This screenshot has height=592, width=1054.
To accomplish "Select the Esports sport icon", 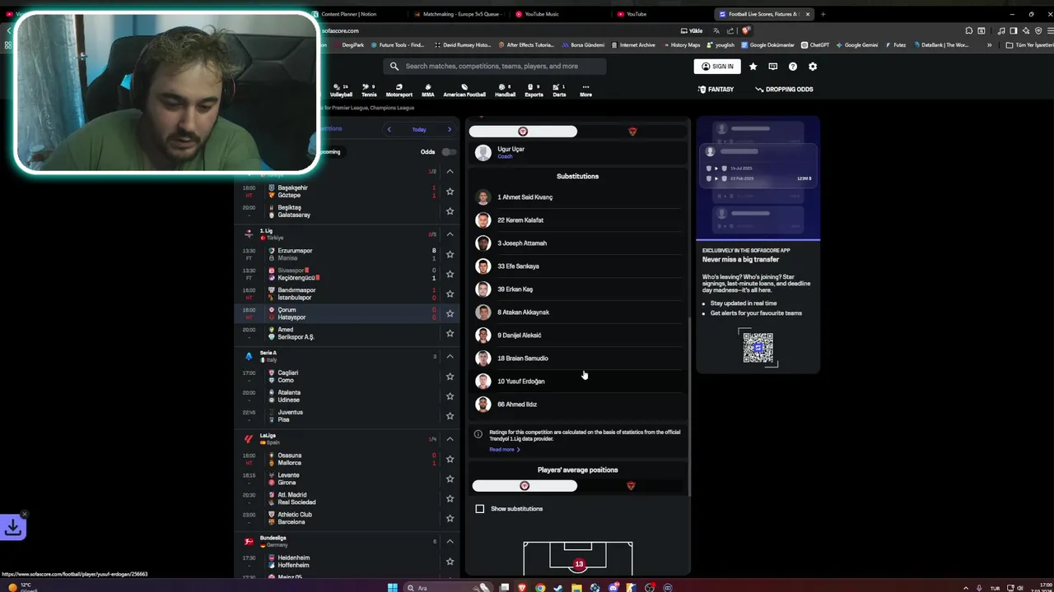I will click(534, 90).
